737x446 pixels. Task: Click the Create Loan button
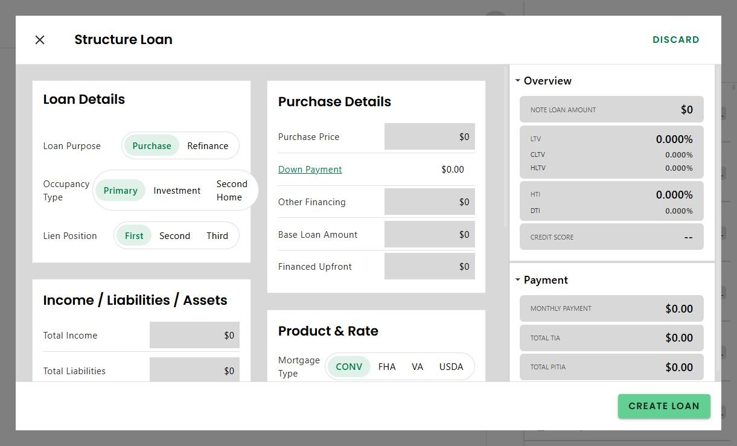pos(664,406)
